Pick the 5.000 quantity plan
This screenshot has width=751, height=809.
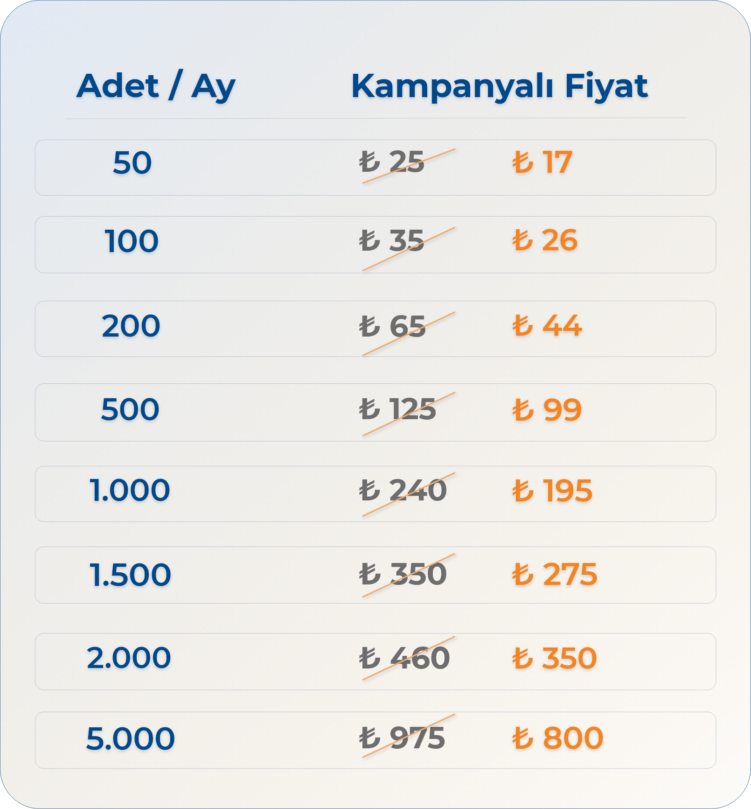(375, 740)
